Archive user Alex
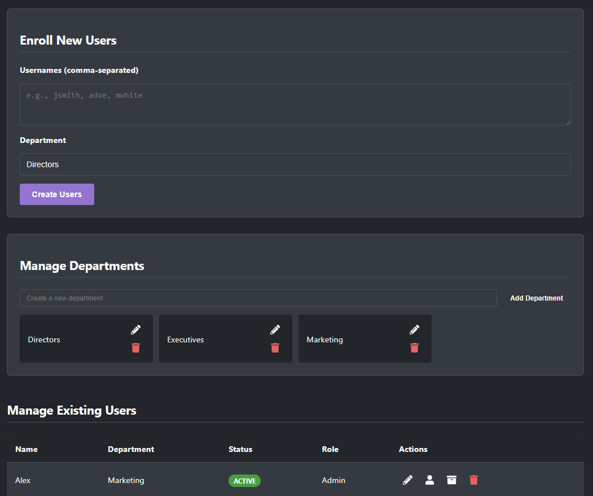 451,480
